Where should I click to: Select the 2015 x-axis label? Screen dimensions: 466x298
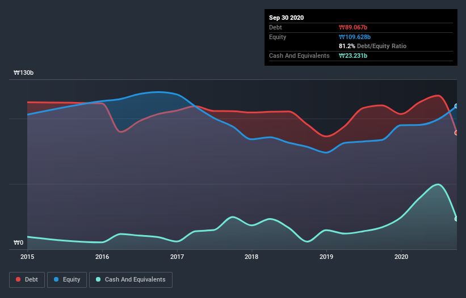[27, 257]
